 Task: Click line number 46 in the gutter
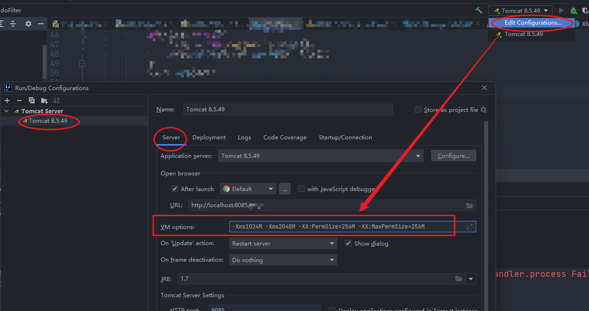pos(54,35)
